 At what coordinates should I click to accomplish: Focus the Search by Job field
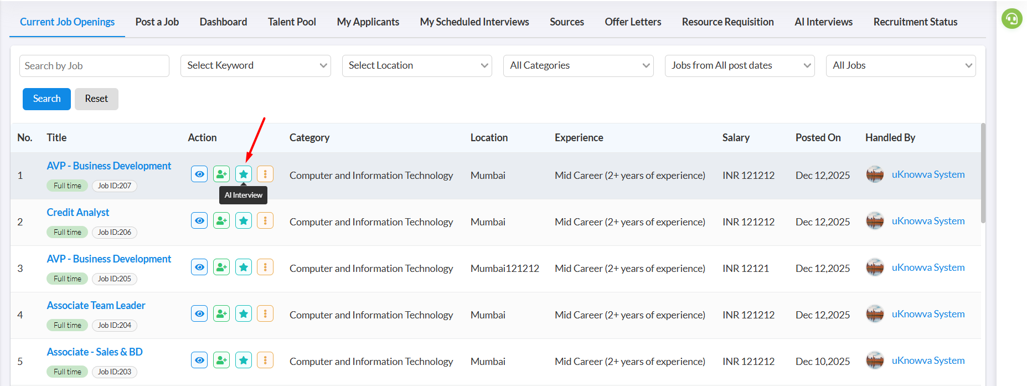[94, 66]
